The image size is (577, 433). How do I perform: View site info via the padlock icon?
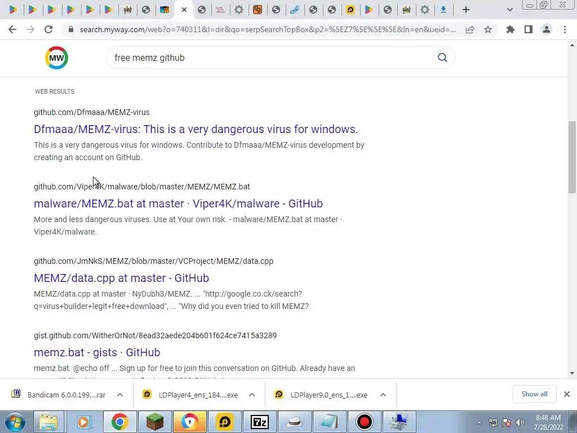coord(71,29)
